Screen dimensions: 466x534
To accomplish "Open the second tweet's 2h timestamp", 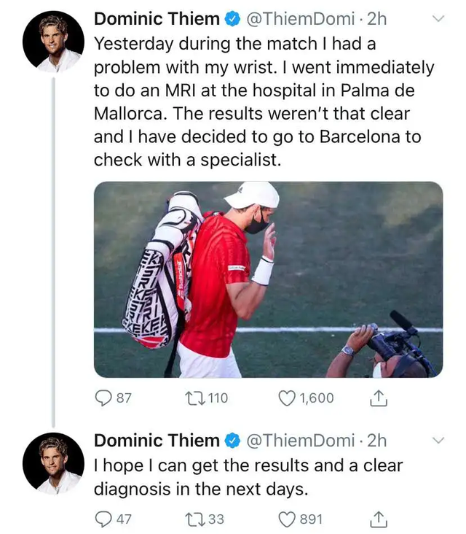I will click(378, 441).
